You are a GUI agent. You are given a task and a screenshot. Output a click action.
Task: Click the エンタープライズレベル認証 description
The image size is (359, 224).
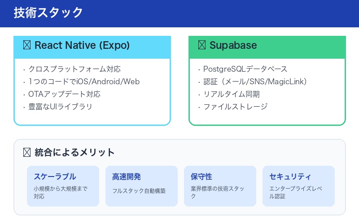[296, 193]
